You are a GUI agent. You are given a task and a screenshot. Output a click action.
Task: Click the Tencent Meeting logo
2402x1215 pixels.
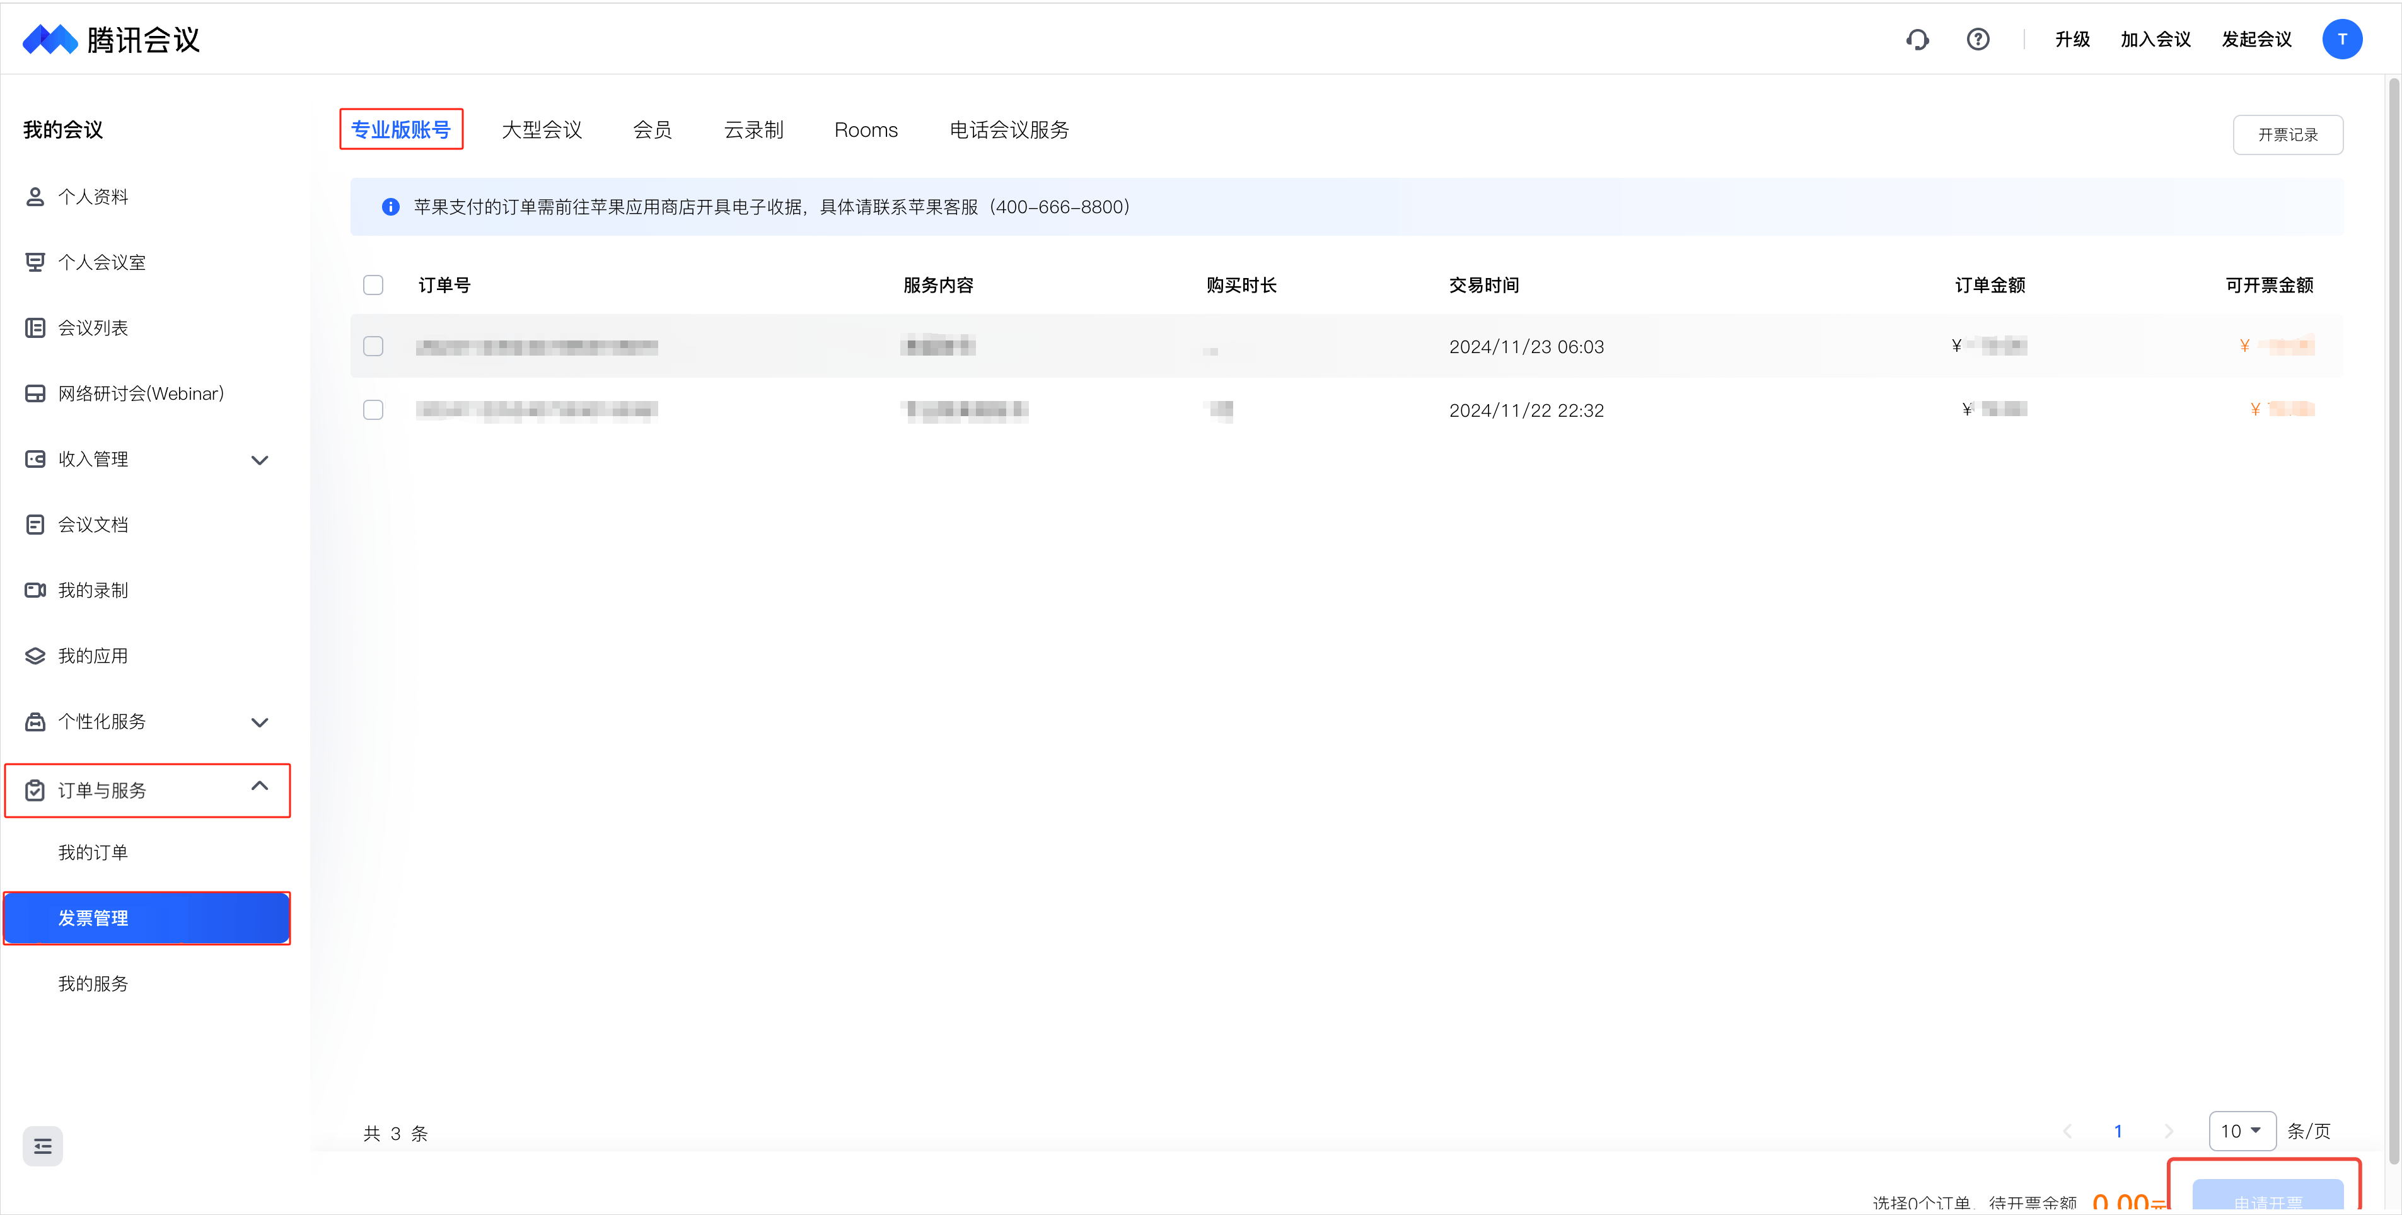111,39
